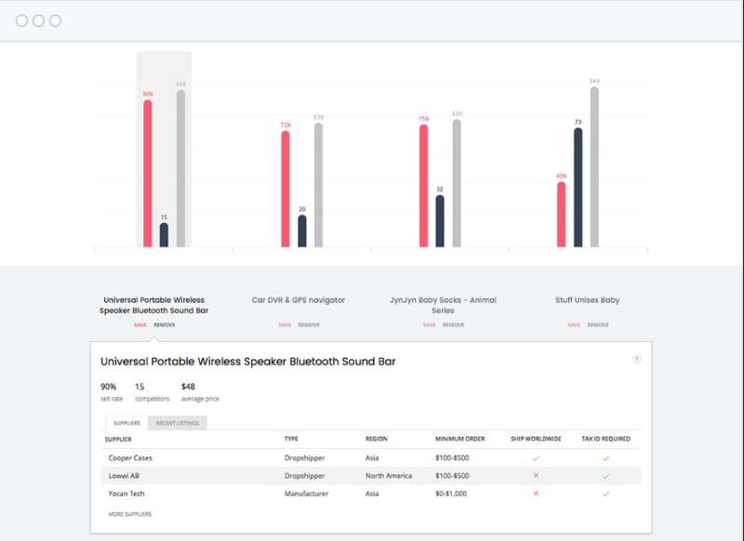Viewport: 744px width, 541px height.
Task: Click the dark blue bar labeled 32
Action: click(x=440, y=221)
